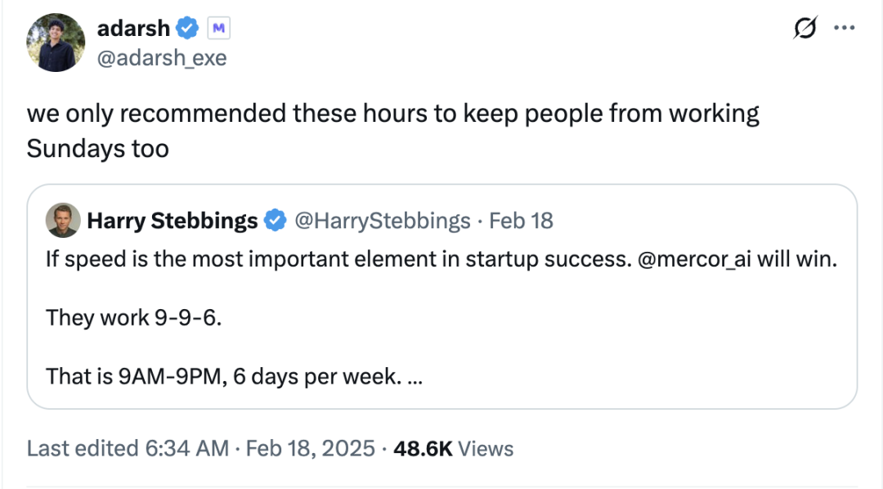883x489 pixels.
Task: Visit the @HarryStebbings handle
Action: click(x=383, y=221)
